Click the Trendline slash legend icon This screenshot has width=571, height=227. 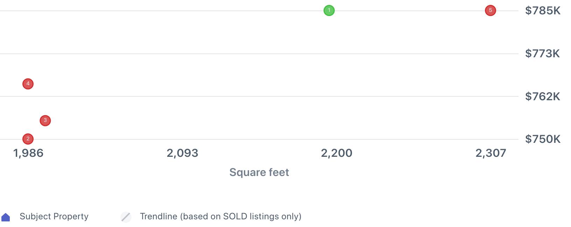[x=126, y=217]
